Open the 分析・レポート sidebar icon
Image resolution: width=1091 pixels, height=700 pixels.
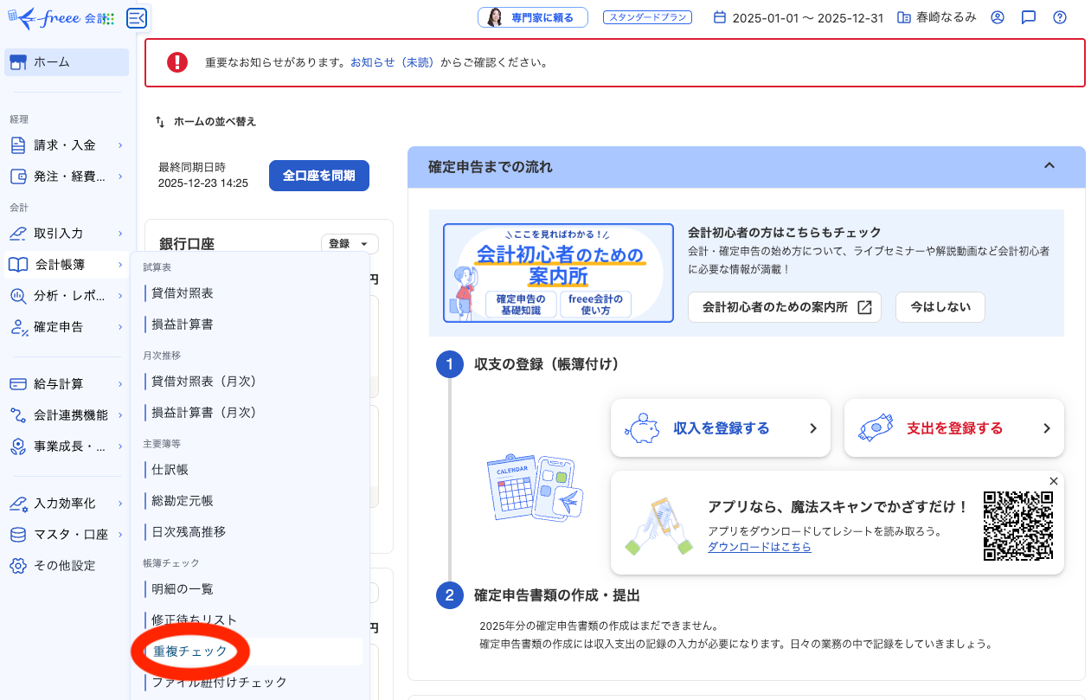coord(19,297)
